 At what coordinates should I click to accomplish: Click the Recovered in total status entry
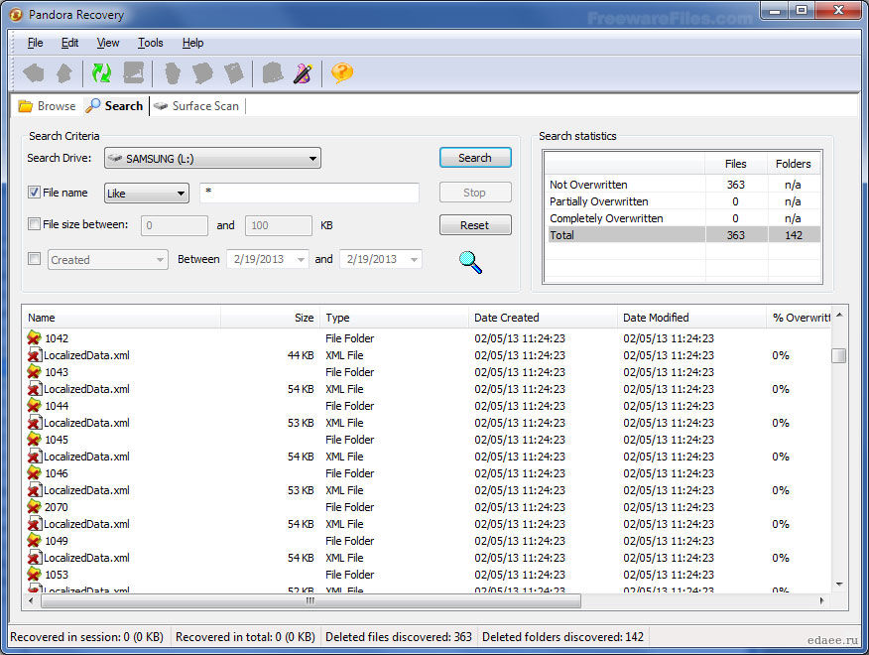coord(245,637)
